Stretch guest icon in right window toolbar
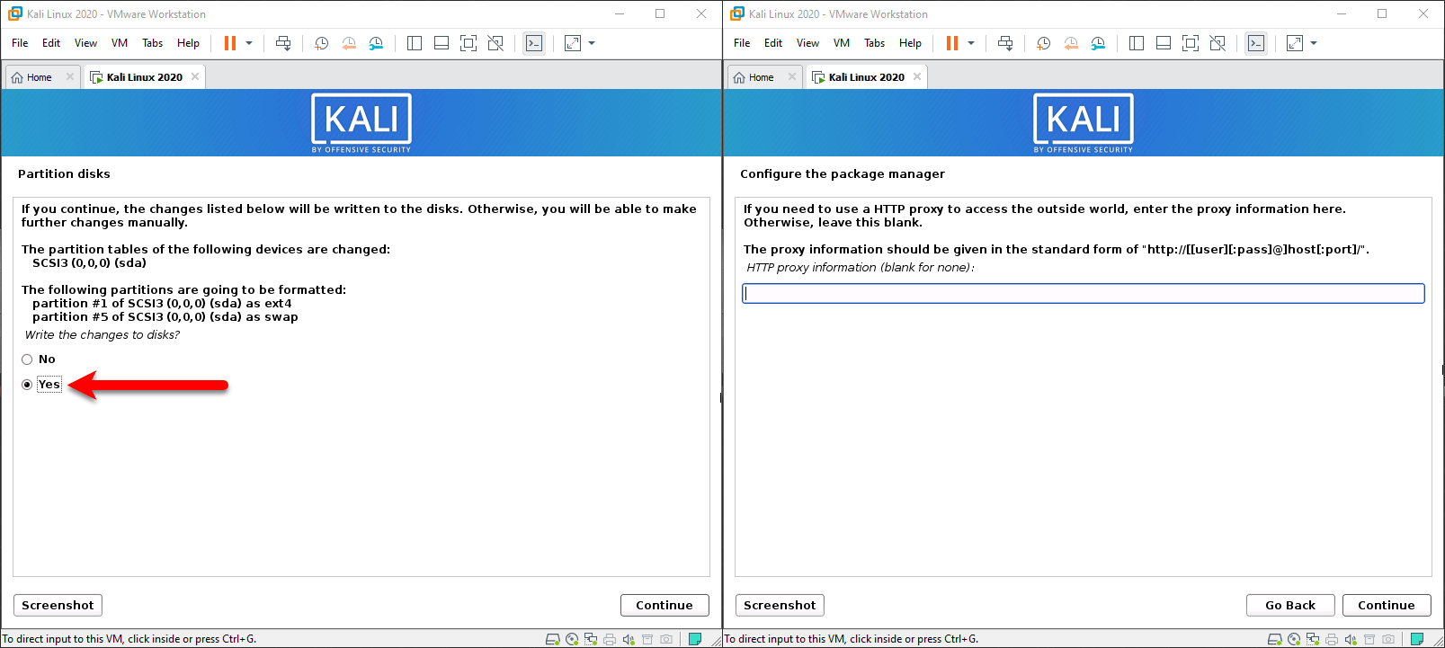 click(x=1295, y=43)
